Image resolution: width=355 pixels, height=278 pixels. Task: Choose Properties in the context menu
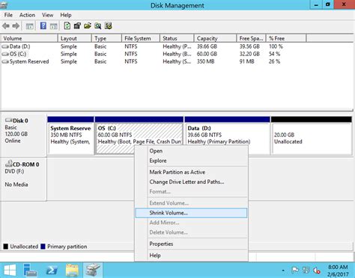(191, 244)
